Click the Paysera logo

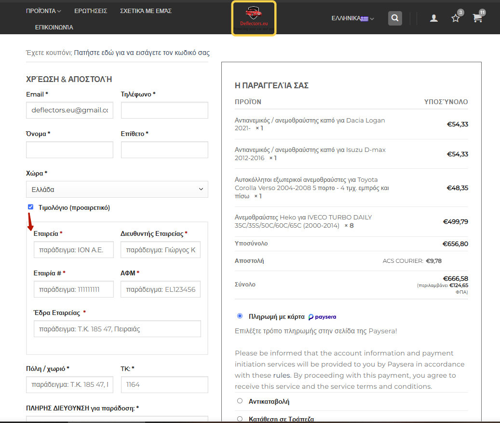point(323,317)
